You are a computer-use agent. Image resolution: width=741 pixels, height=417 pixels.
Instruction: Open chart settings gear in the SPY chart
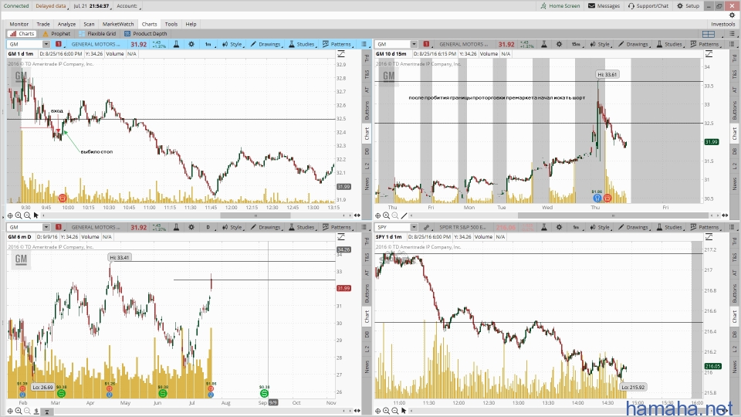pos(559,227)
